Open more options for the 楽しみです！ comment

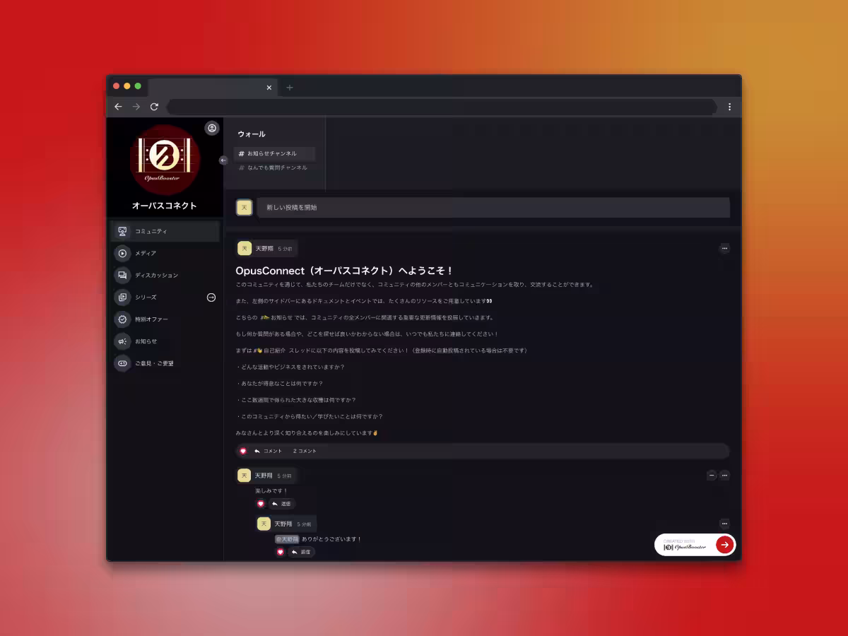(724, 476)
